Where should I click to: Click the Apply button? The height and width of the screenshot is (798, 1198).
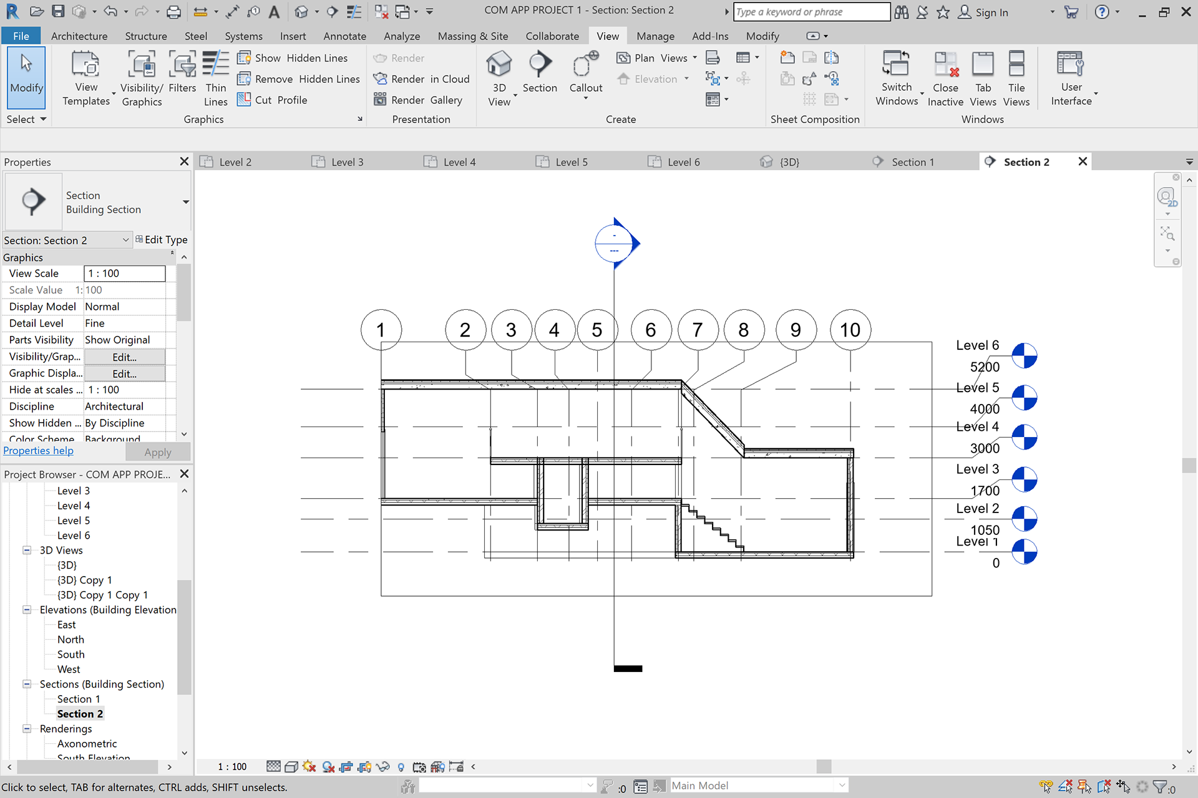pyautogui.click(x=158, y=452)
